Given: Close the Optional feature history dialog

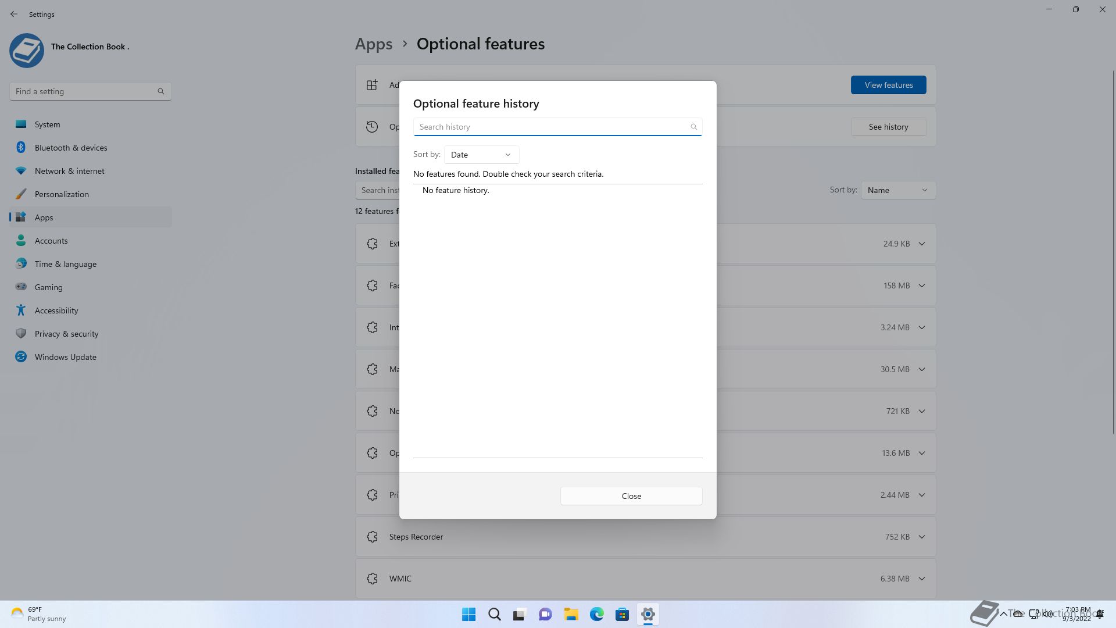Looking at the screenshot, I should tap(631, 496).
